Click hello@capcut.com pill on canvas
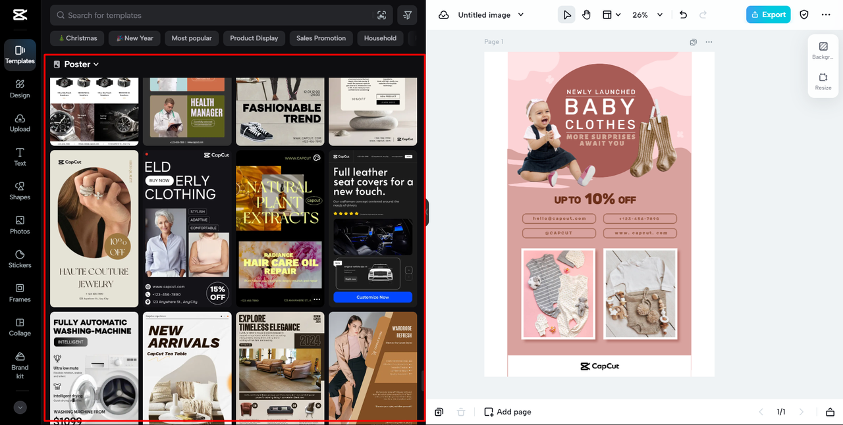 coord(558,218)
